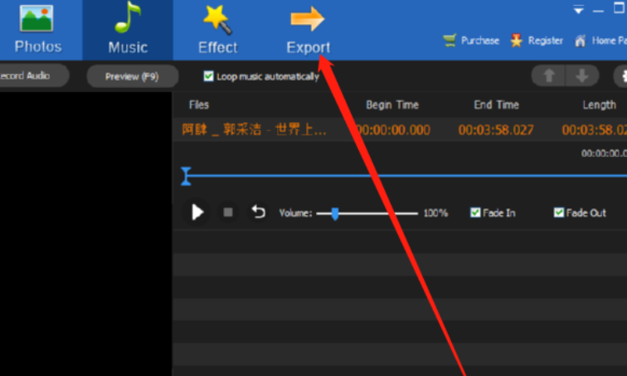Click the Preview (F9) button

[133, 76]
